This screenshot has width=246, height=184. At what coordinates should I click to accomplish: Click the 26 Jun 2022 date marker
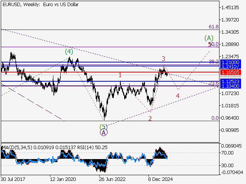click(x=112, y=179)
